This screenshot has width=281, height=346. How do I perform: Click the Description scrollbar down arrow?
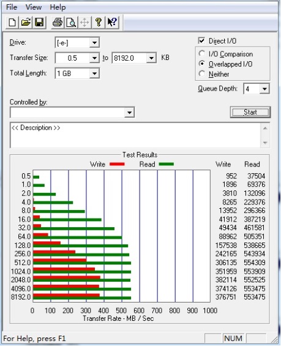click(265, 143)
